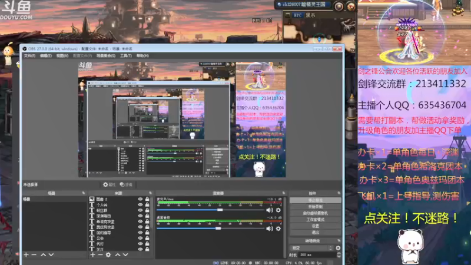Add a new source with plus icon
The width and height of the screenshot is (471, 265).
(x=92, y=255)
